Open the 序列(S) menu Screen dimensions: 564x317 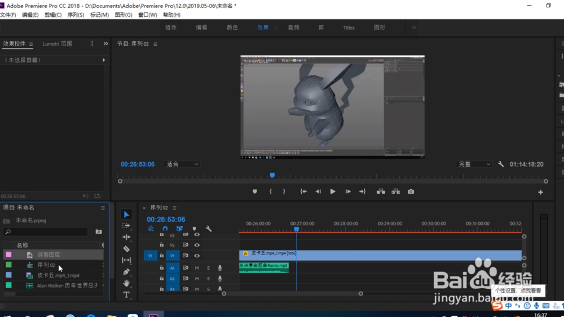pos(76,15)
